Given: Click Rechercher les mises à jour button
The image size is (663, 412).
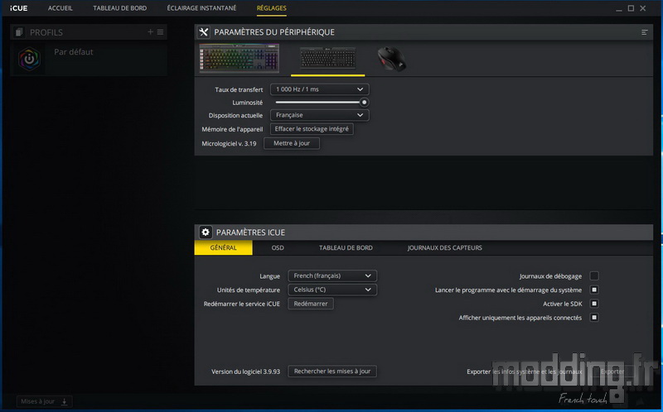Looking at the screenshot, I should (332, 371).
